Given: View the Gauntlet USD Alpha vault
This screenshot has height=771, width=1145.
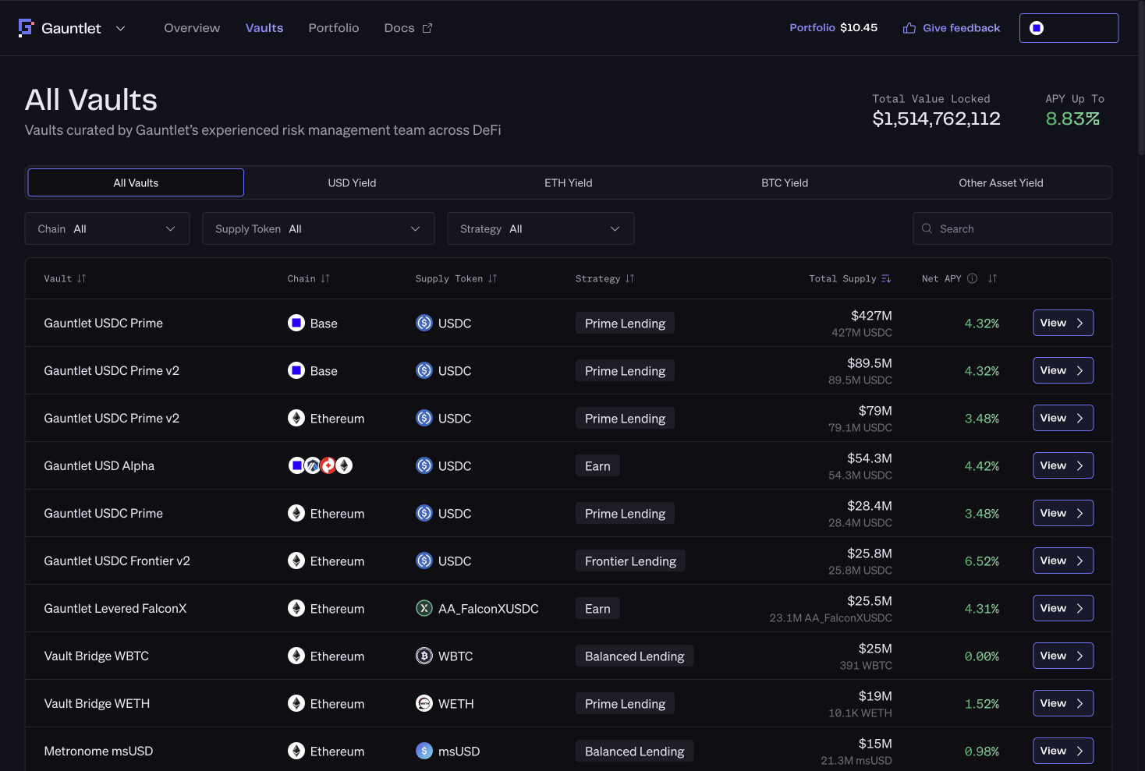Looking at the screenshot, I should click(x=1063, y=465).
